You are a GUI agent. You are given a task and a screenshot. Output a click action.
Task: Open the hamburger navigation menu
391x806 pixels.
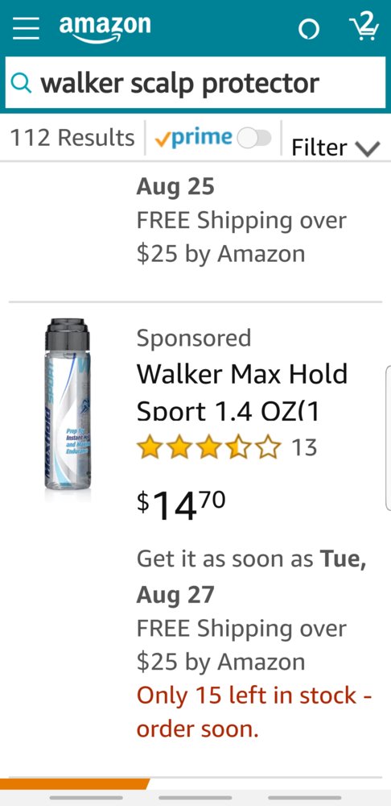pos(27,27)
